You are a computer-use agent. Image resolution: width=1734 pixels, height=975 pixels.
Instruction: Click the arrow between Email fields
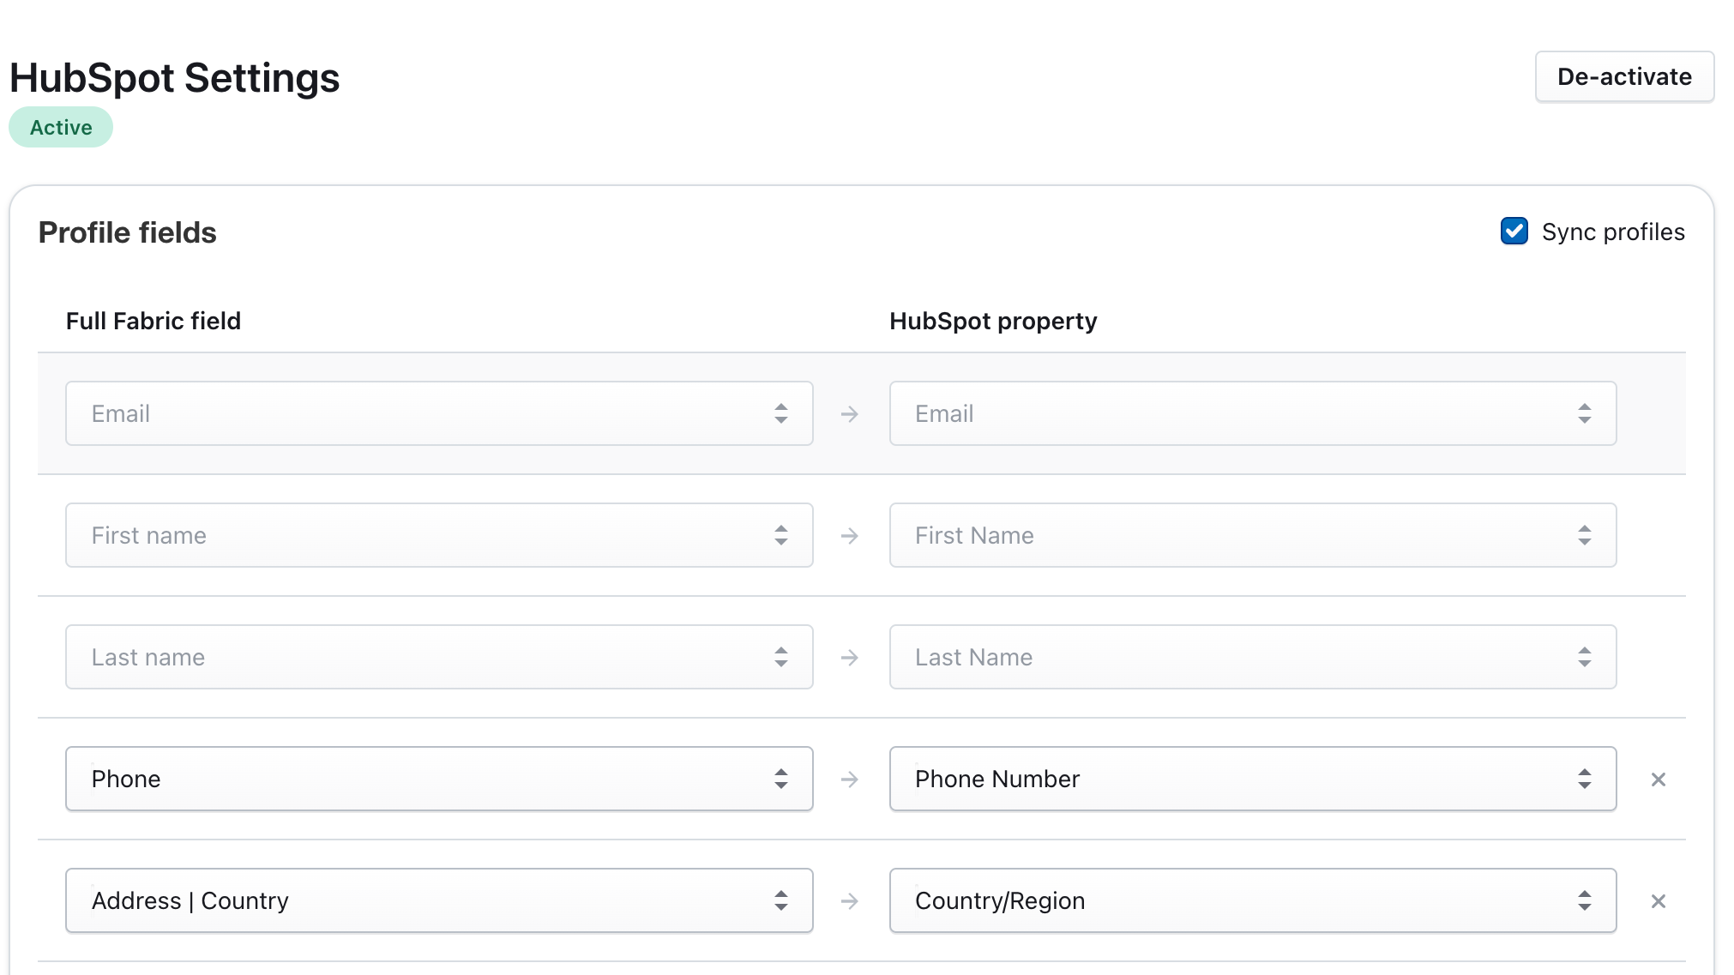850,413
